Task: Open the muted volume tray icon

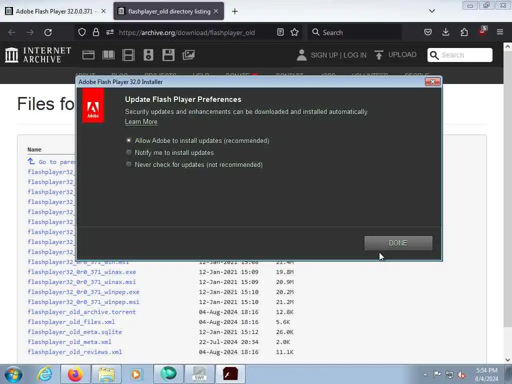Action: 461,374
